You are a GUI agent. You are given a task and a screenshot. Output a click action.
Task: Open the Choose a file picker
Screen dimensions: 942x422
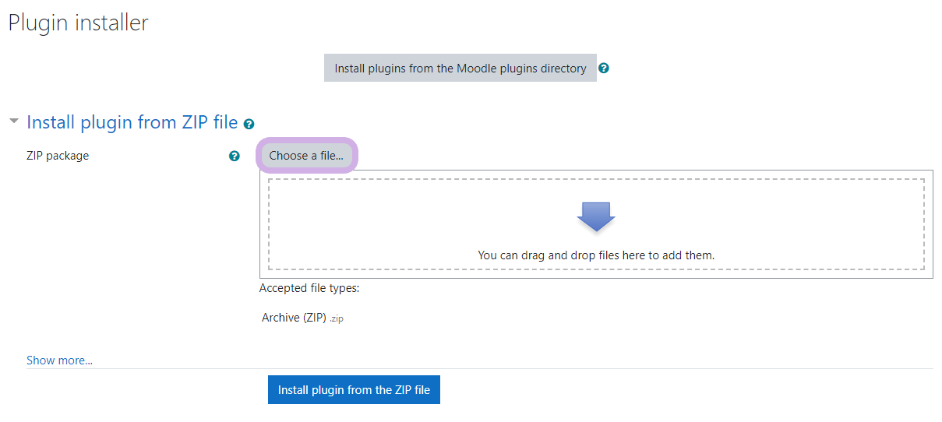tap(306, 156)
